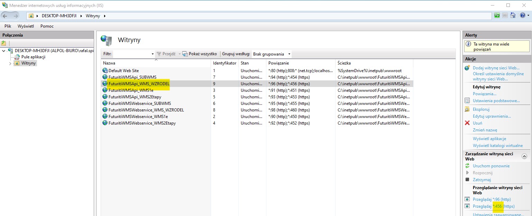
Task: Select the FuturitiWMSWebservice_SUBWMS site icon
Action: point(105,103)
